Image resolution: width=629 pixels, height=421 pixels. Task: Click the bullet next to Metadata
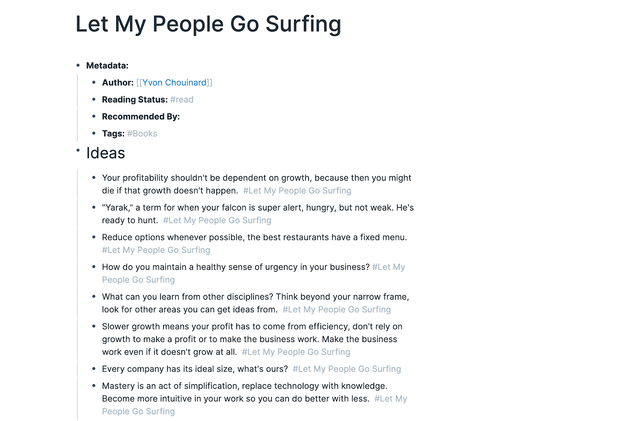78,65
